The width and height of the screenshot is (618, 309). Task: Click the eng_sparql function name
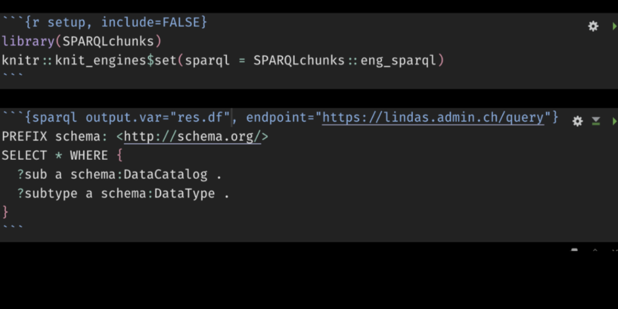click(398, 60)
